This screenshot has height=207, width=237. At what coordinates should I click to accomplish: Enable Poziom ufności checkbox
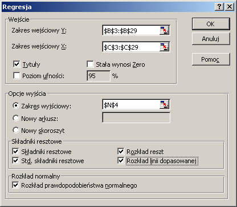point(17,76)
